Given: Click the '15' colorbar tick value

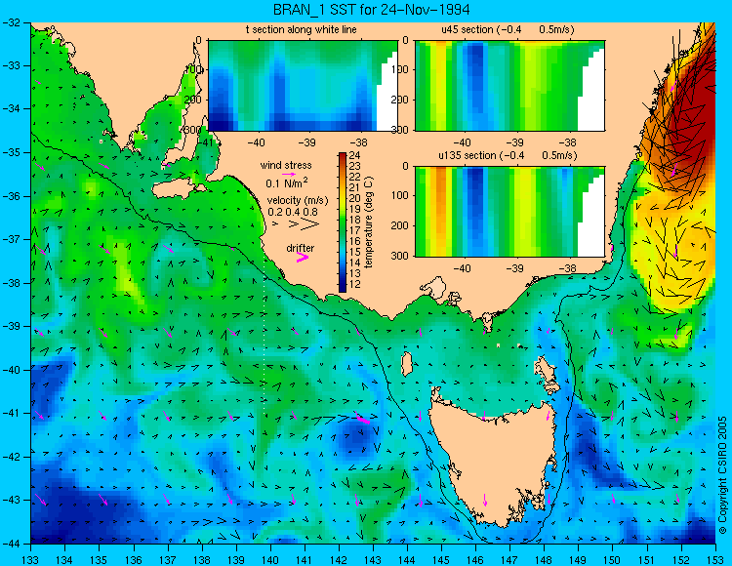Looking at the screenshot, I should pyautogui.click(x=355, y=252).
